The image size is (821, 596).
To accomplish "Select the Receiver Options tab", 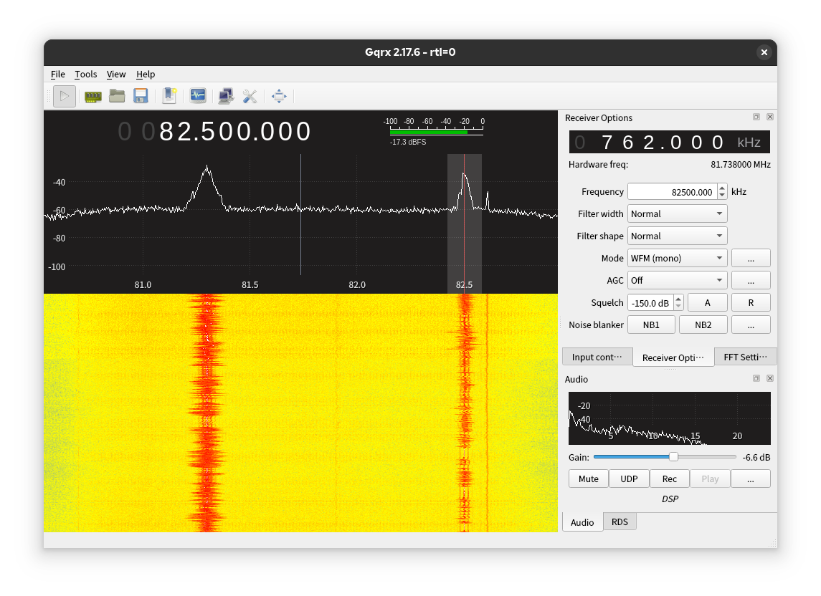I will pyautogui.click(x=673, y=357).
